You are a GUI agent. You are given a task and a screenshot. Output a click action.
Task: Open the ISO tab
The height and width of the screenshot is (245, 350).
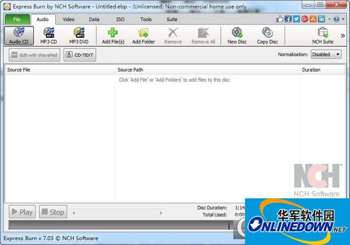(x=120, y=19)
